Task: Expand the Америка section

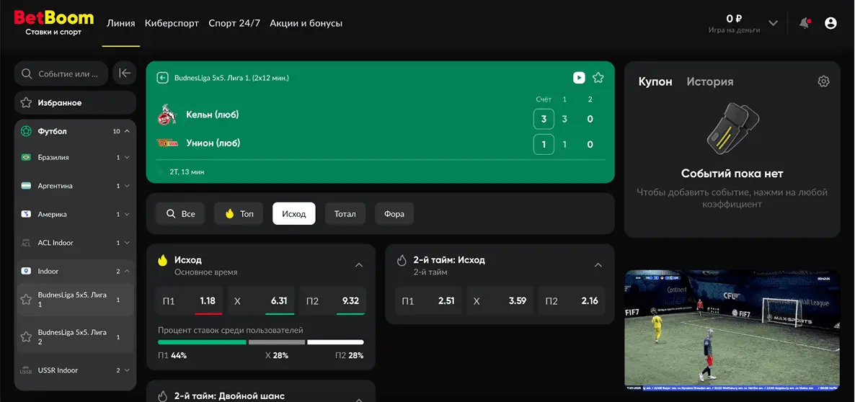Action: (127, 214)
